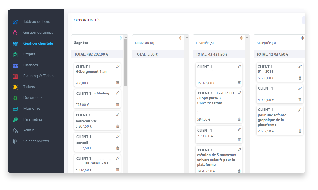Open the Documents menu entry
Viewport: 318px width, 190px height.
tap(33, 97)
